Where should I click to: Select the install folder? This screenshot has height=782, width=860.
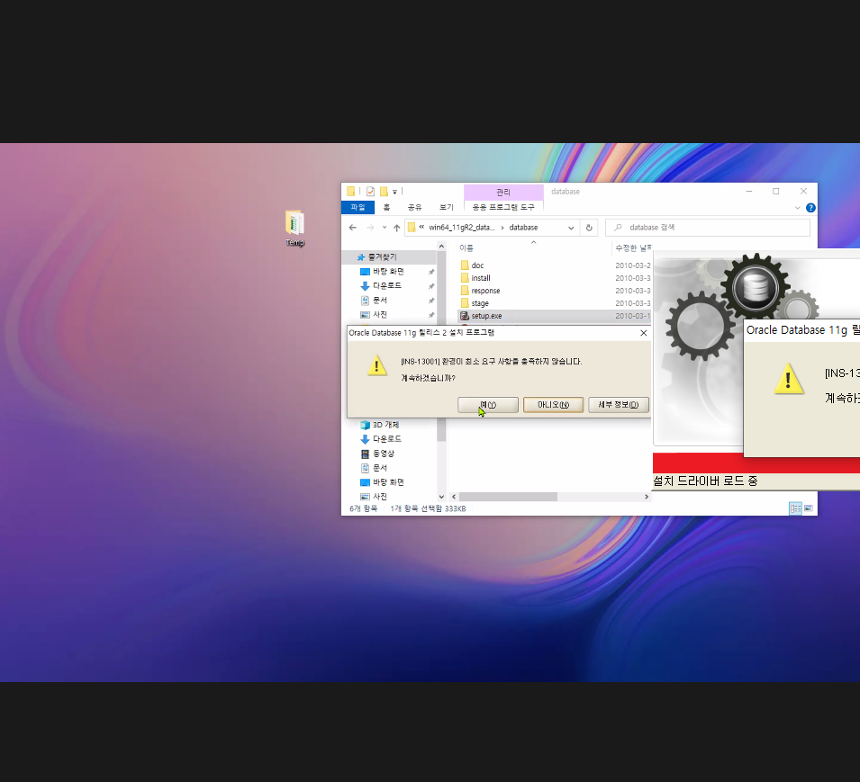[481, 278]
